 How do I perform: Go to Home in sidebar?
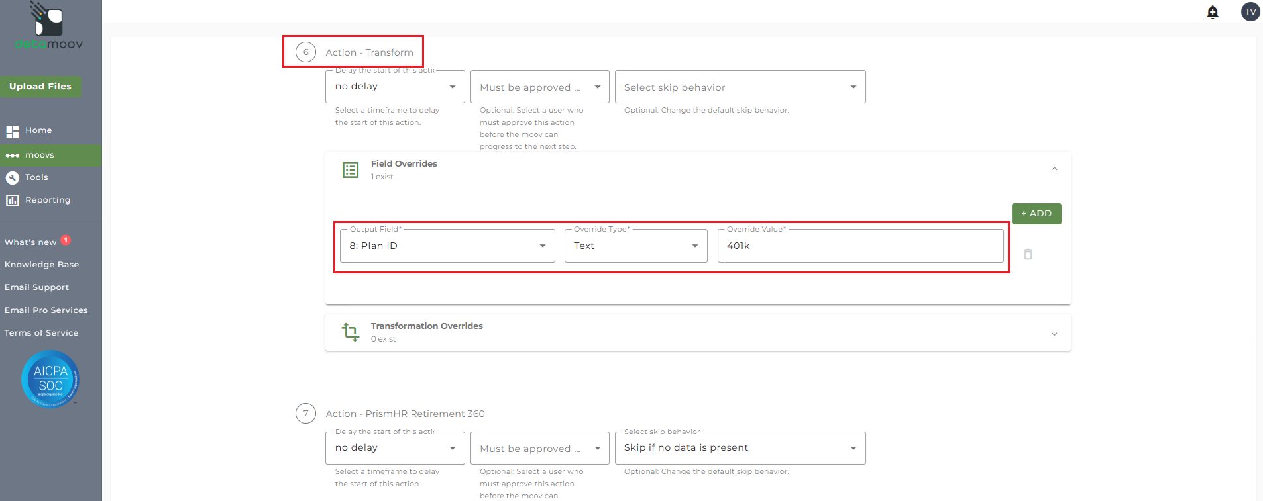tap(38, 131)
